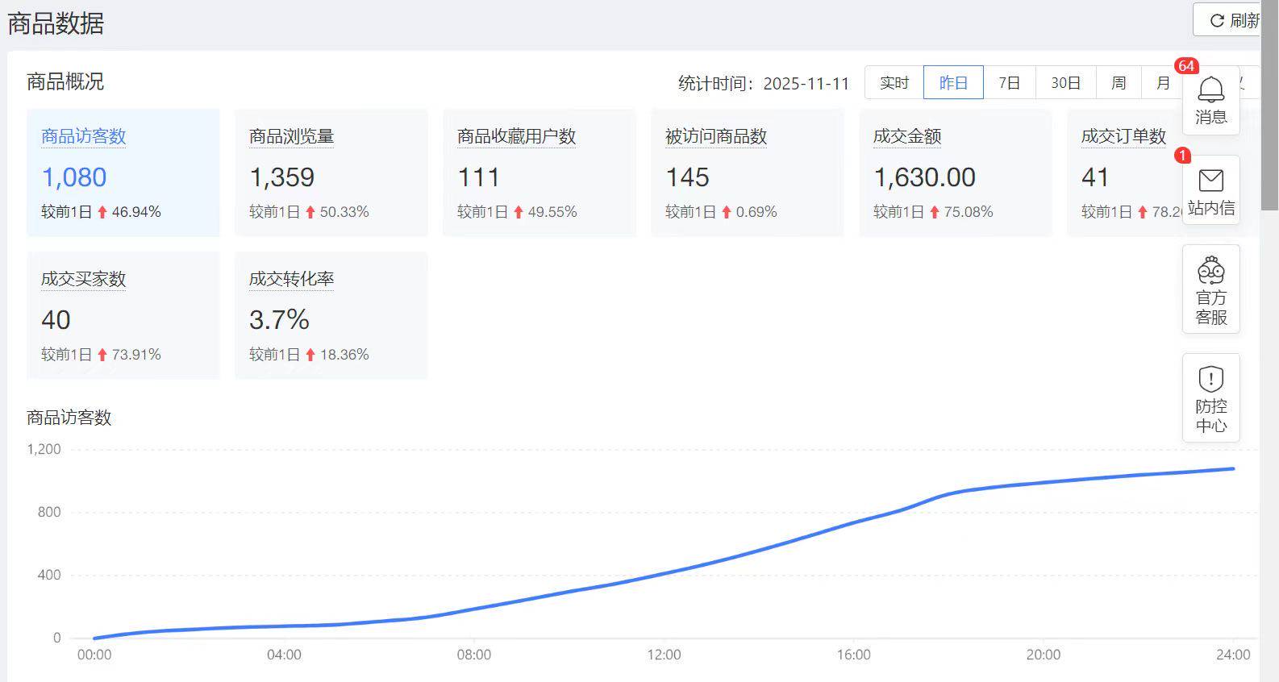
Task: Select the 被访问商品数 metric card
Action: pyautogui.click(x=747, y=173)
